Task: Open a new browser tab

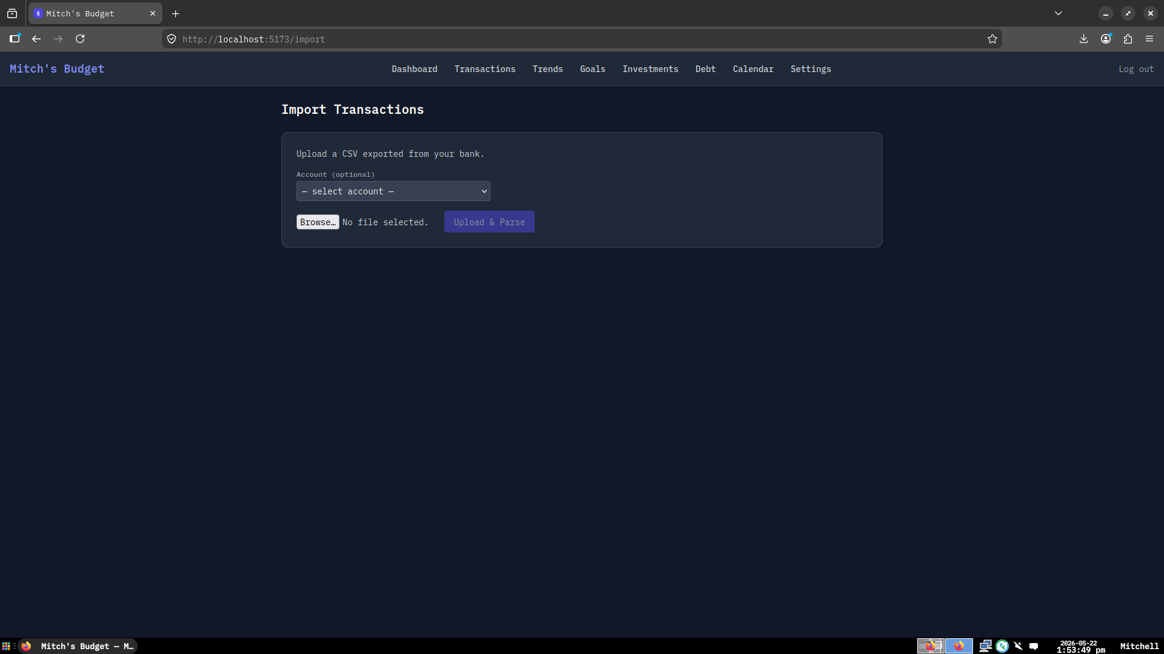Action: [x=175, y=13]
